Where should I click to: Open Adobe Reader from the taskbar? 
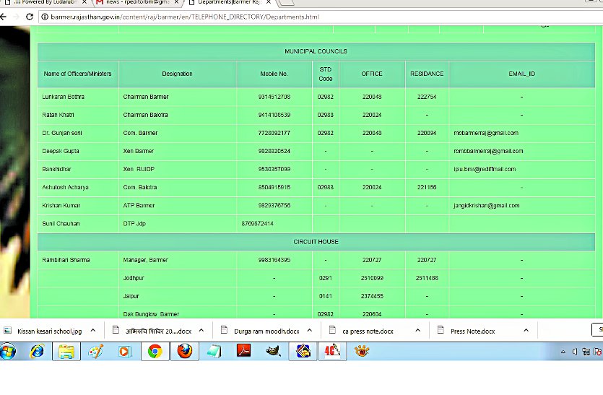[x=243, y=352]
